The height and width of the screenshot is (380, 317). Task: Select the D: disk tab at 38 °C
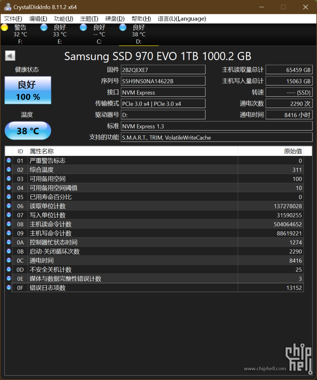click(139, 34)
